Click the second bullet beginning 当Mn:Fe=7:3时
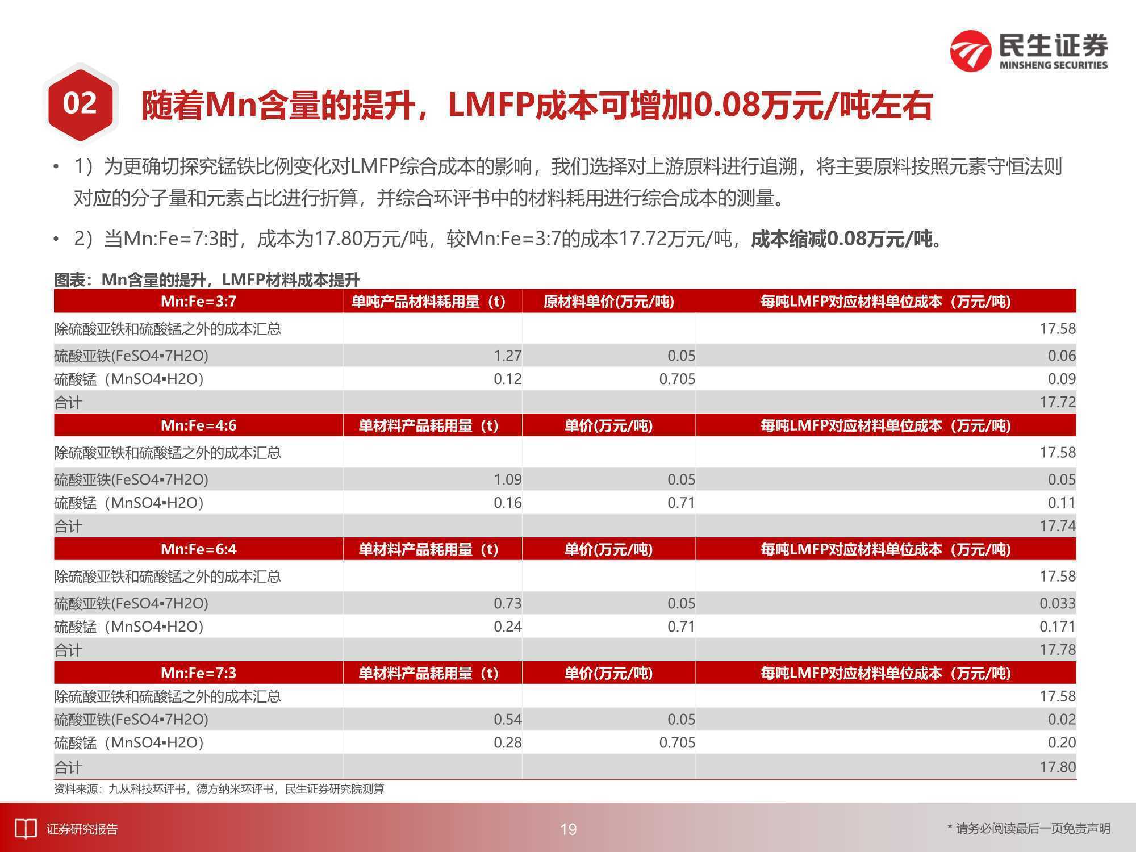Viewport: 1136px width, 852px height. (x=510, y=239)
